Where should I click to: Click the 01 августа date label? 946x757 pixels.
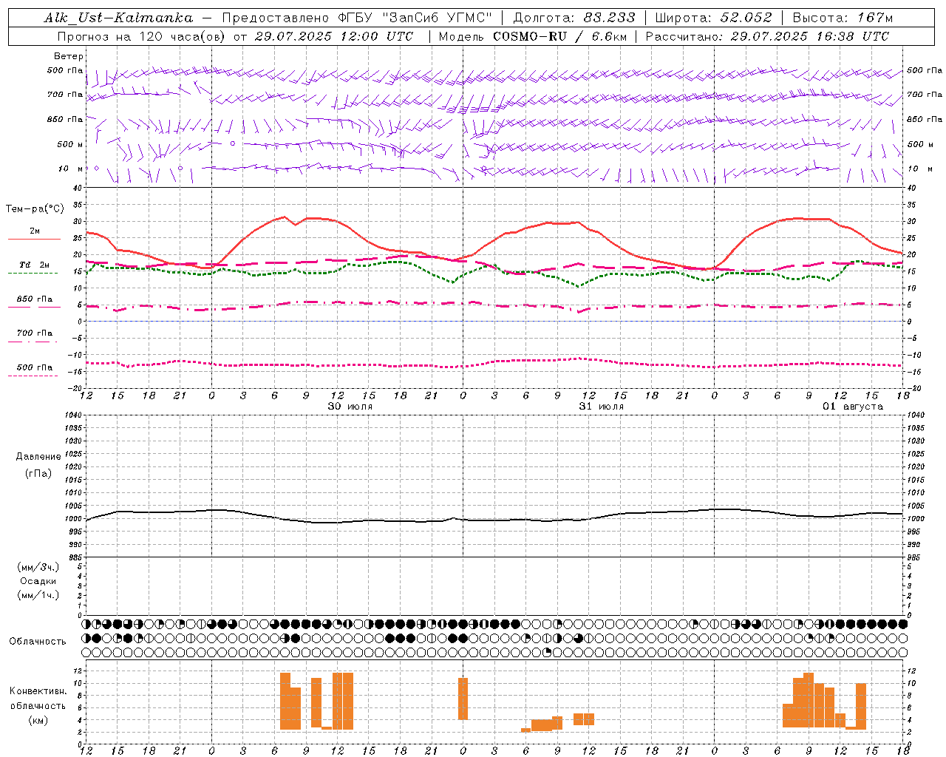click(x=853, y=407)
